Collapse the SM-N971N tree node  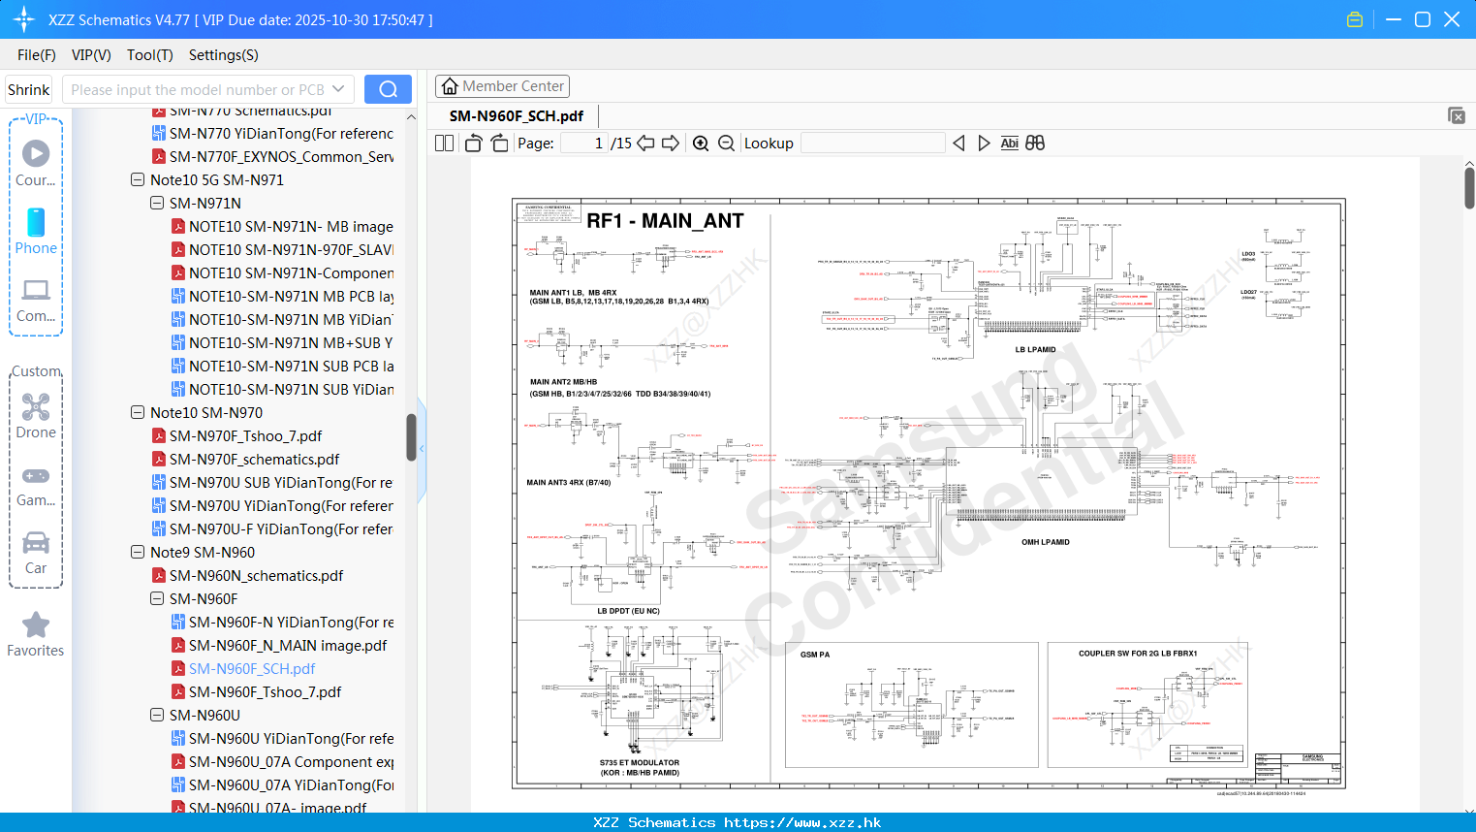pyautogui.click(x=157, y=203)
